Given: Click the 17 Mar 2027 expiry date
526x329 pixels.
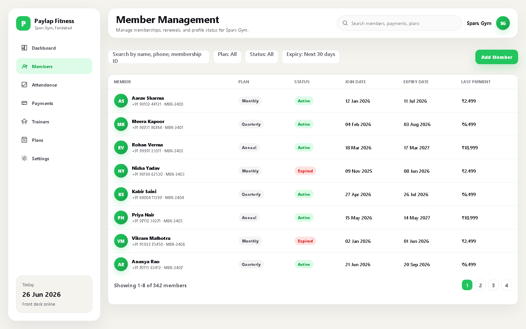Looking at the screenshot, I should coord(417,148).
